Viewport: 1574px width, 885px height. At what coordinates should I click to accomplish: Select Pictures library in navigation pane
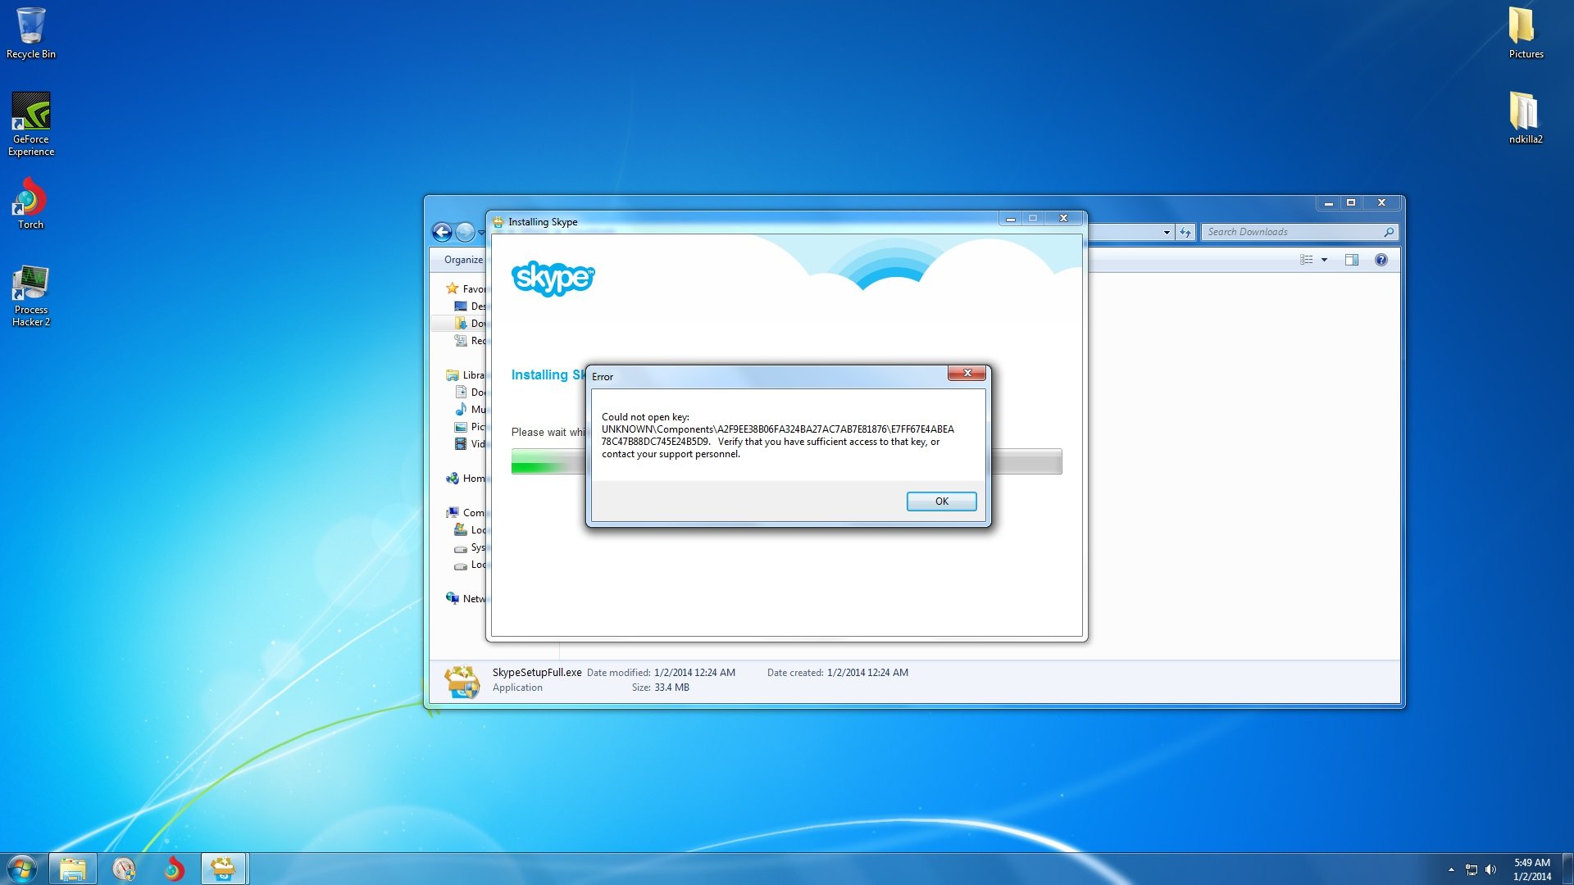(471, 426)
